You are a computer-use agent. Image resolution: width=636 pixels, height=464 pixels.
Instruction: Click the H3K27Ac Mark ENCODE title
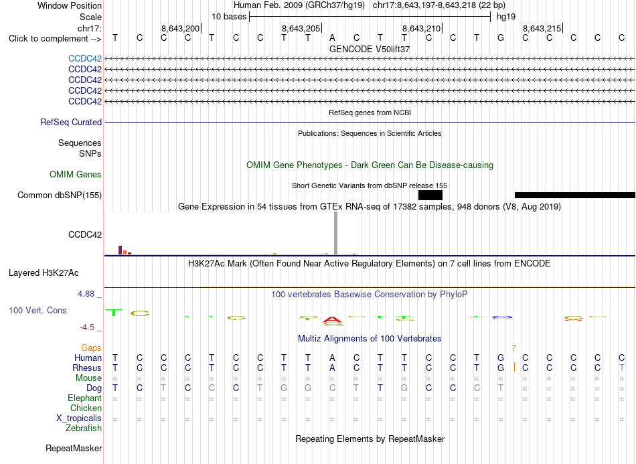(x=370, y=264)
